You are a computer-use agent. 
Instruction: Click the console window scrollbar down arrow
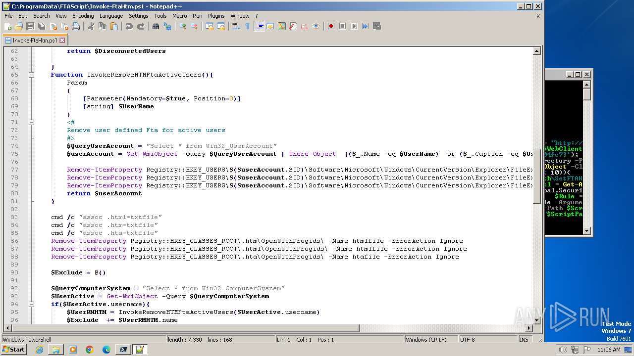(x=587, y=230)
